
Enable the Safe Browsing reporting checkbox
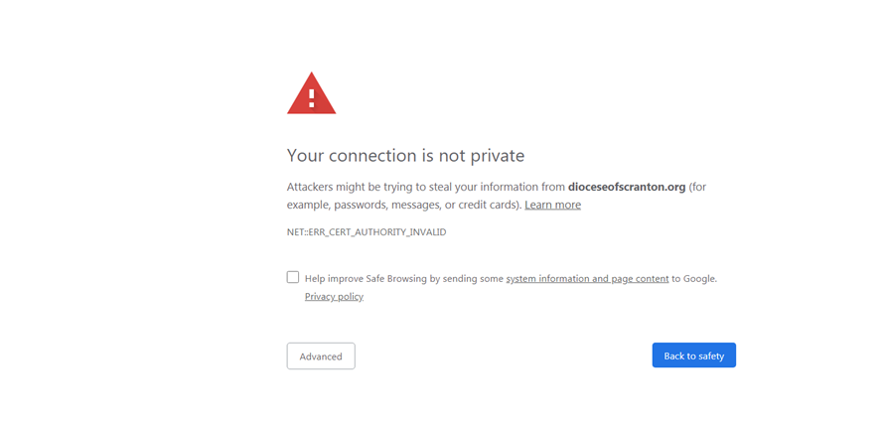293,277
